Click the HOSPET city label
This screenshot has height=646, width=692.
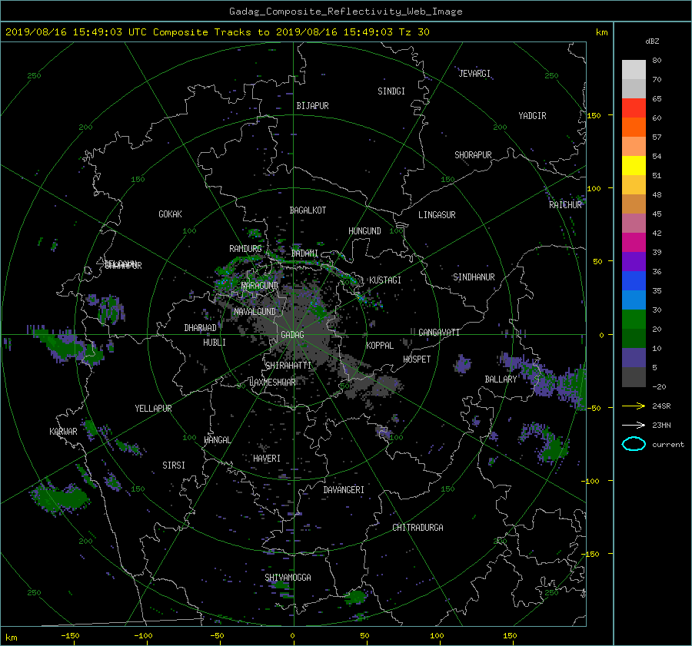417,359
